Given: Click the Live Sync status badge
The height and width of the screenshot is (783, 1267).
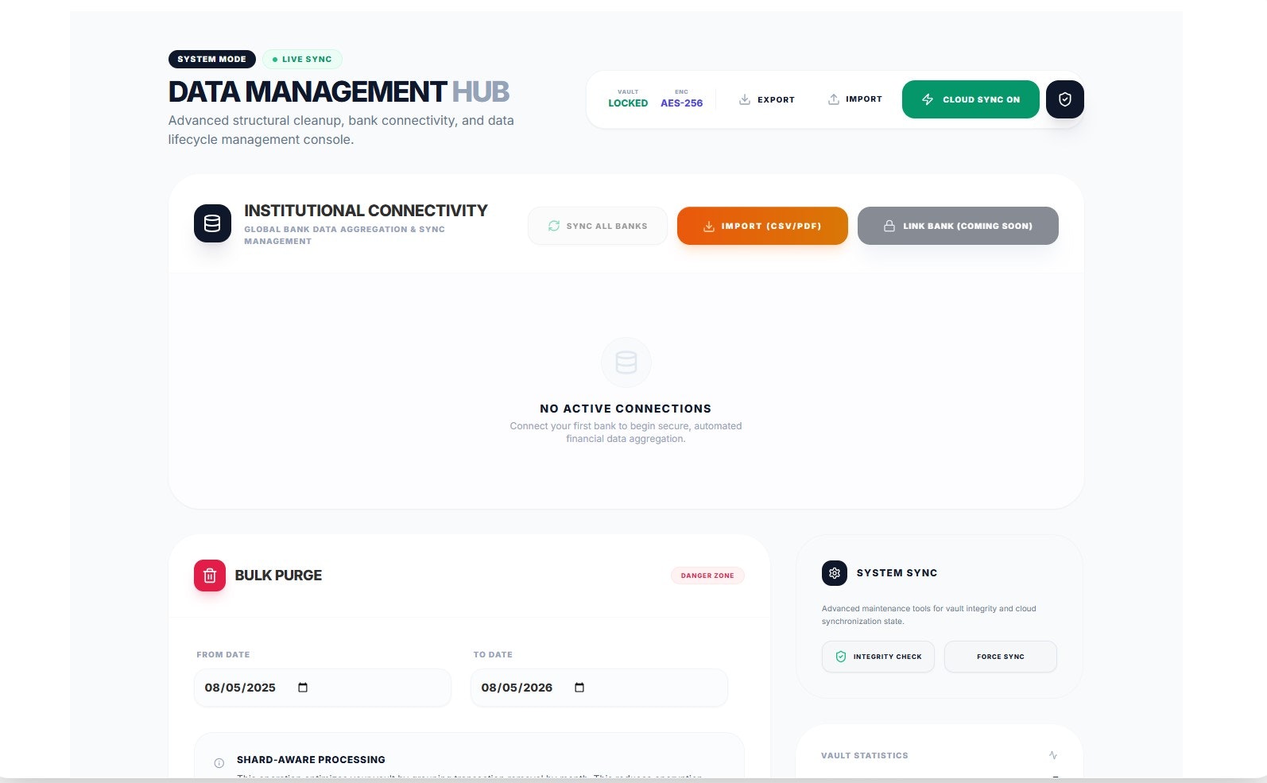Looking at the screenshot, I should [x=302, y=59].
